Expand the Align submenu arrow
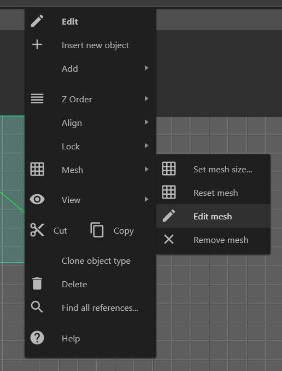The width and height of the screenshot is (282, 371). (146, 123)
